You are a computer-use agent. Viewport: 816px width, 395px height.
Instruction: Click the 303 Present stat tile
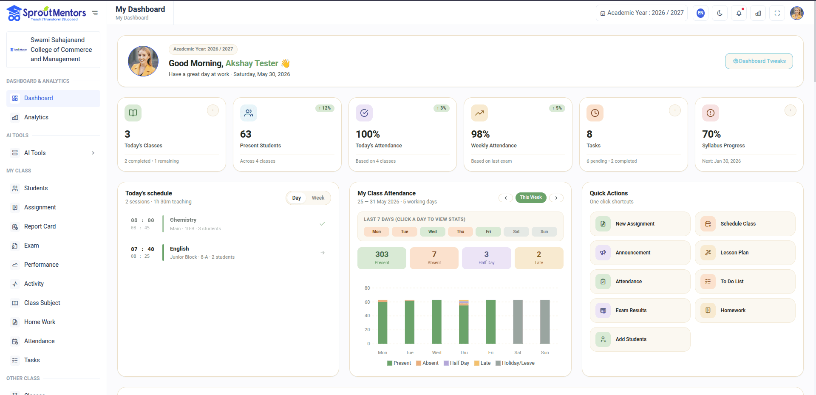(382, 258)
